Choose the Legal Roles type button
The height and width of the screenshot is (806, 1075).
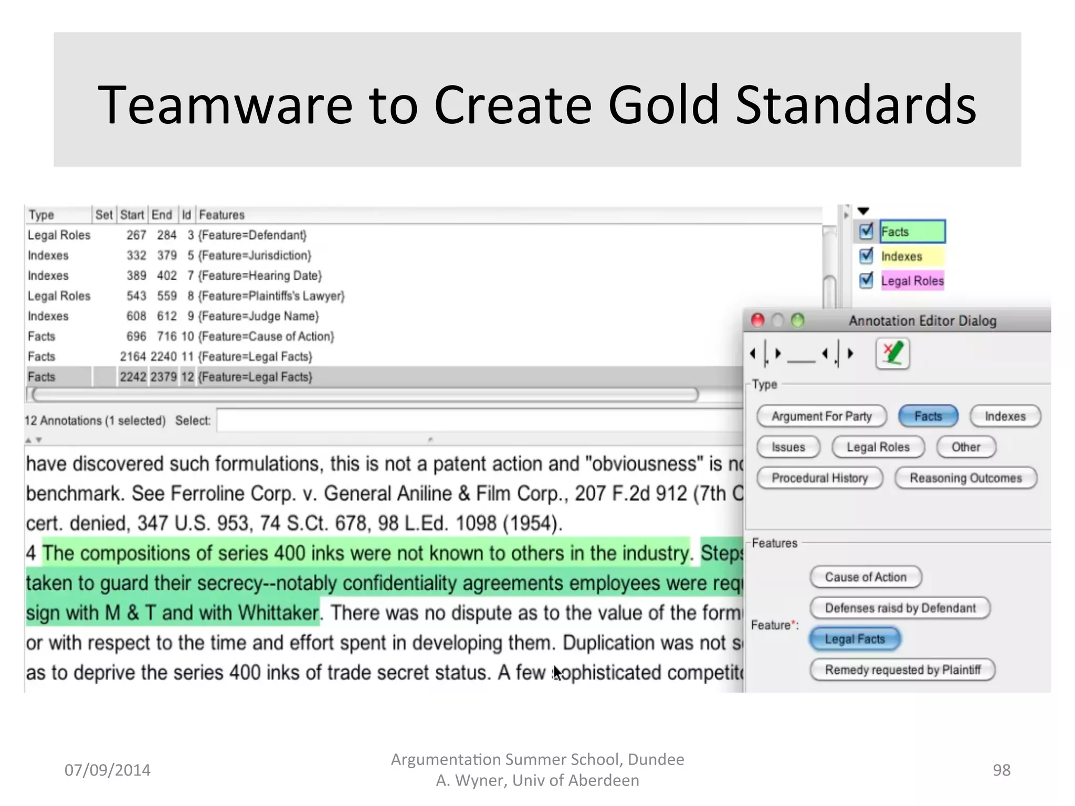tap(878, 447)
